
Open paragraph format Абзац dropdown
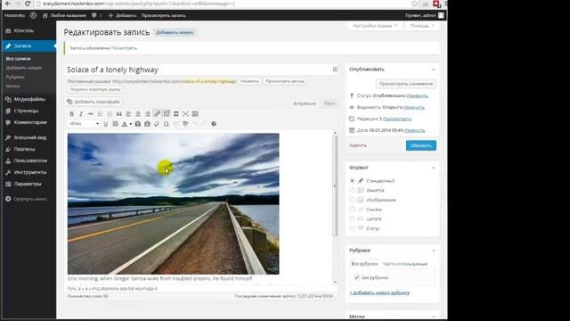tap(84, 124)
